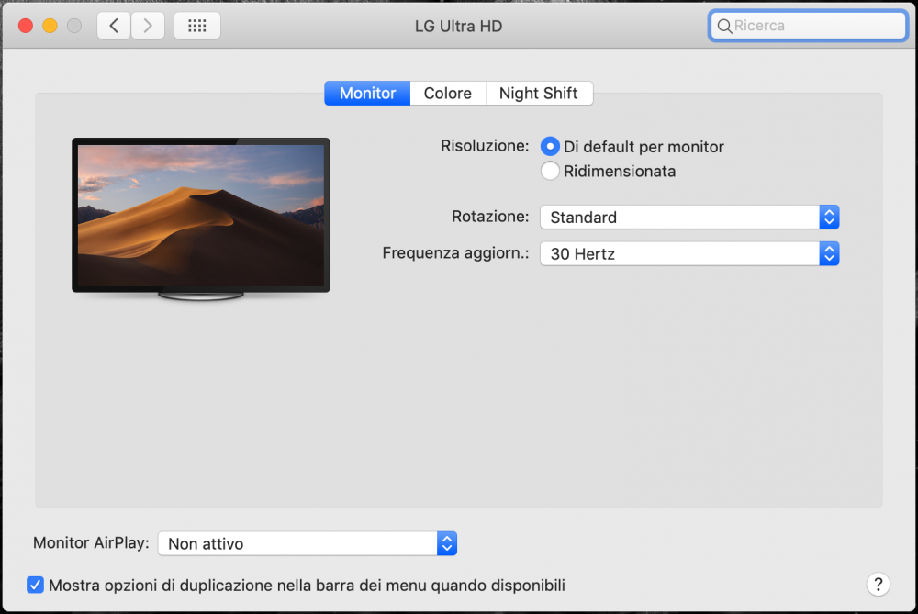Click the disabled gray zoom button
Image resolution: width=918 pixels, height=614 pixels.
(x=74, y=26)
